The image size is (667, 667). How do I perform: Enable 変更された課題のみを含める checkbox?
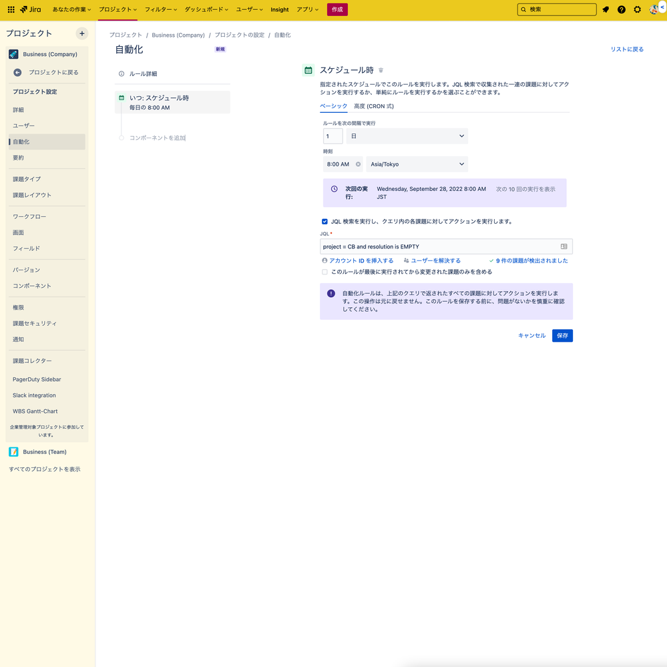click(324, 271)
